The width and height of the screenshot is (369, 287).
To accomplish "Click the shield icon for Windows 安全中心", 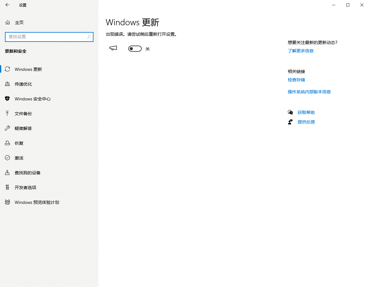I will [x=8, y=99].
